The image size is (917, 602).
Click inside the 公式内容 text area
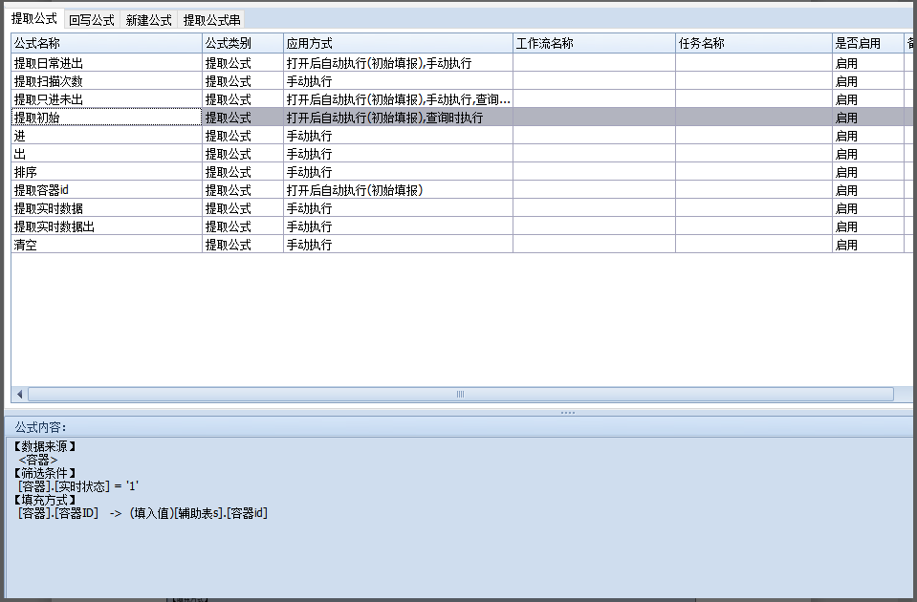click(x=459, y=554)
